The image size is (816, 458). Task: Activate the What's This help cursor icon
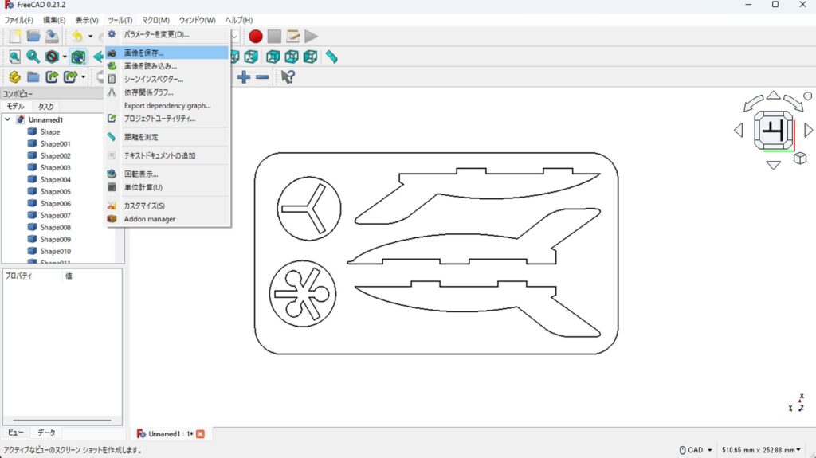[x=288, y=77]
